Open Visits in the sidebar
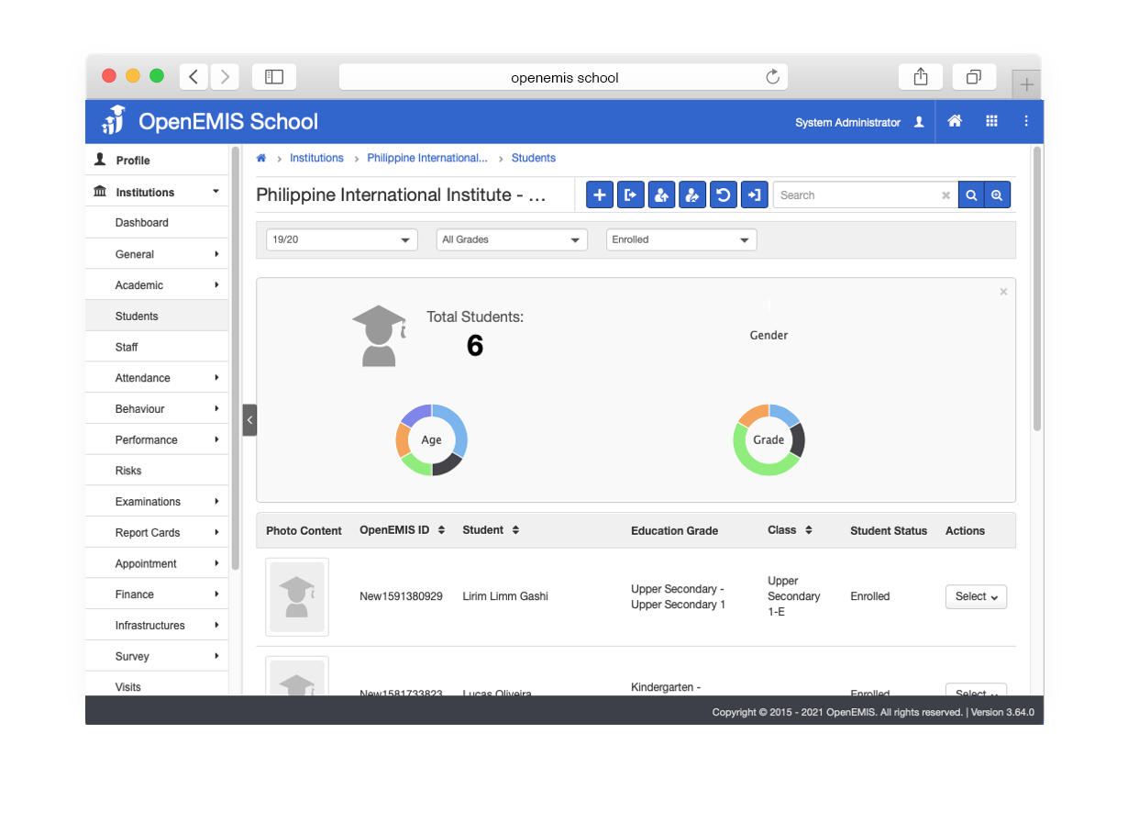Image resolution: width=1128 pixels, height=822 pixels. point(157,686)
